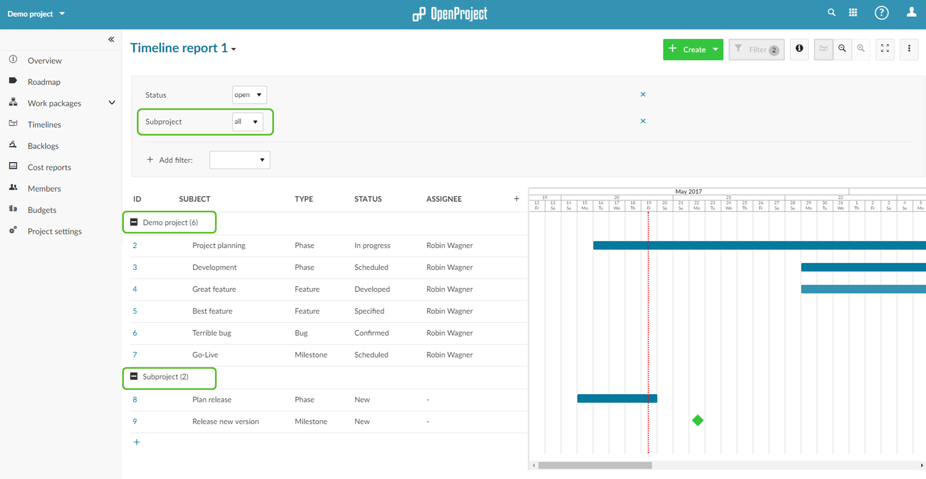The width and height of the screenshot is (926, 479).
Task: Open the Status filter operator dropdown
Action: coord(249,95)
